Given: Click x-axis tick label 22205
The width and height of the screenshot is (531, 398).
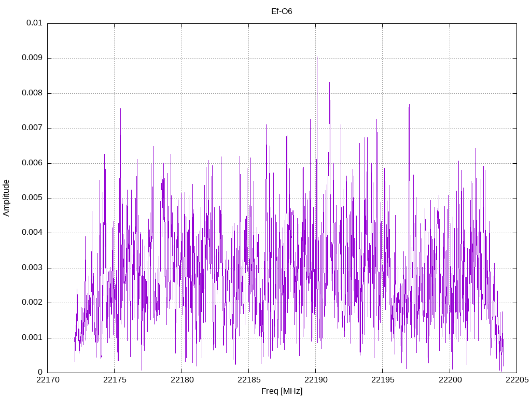Looking at the screenshot, I should (517, 380).
